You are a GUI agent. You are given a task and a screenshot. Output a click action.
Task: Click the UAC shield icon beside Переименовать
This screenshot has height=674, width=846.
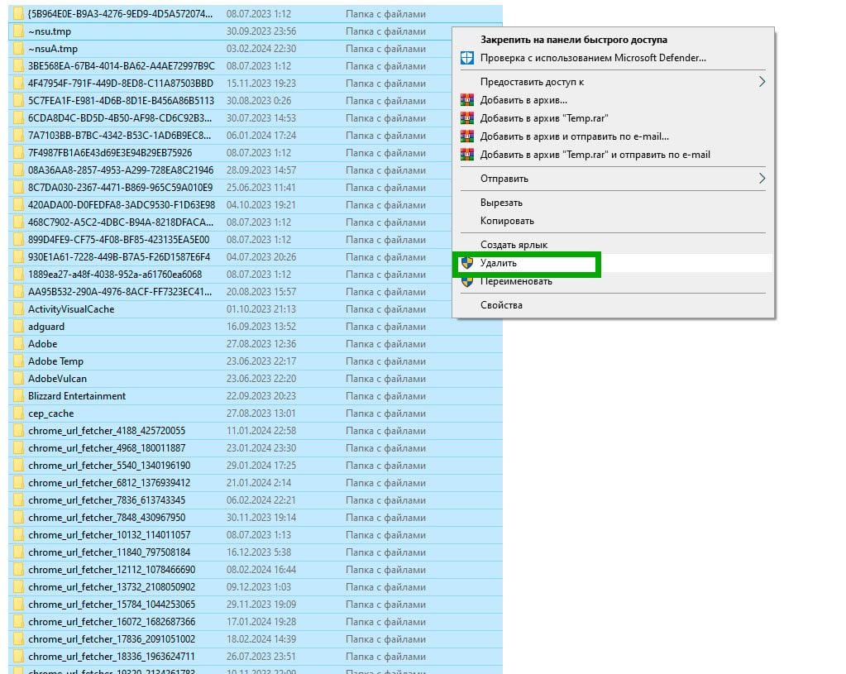pyautogui.click(x=466, y=281)
